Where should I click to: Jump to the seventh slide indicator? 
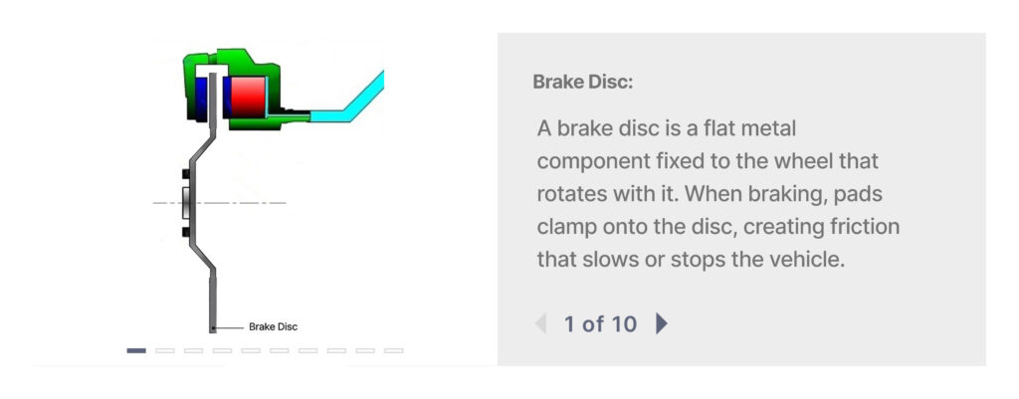click(x=308, y=350)
